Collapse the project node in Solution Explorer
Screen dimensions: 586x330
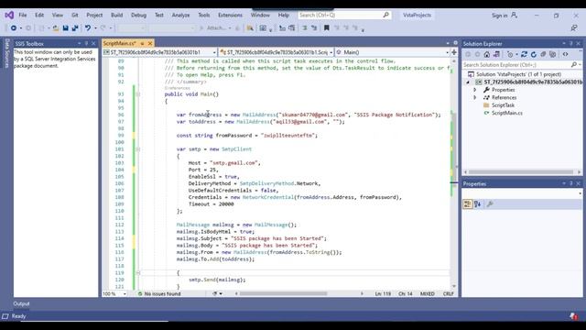[x=468, y=82]
